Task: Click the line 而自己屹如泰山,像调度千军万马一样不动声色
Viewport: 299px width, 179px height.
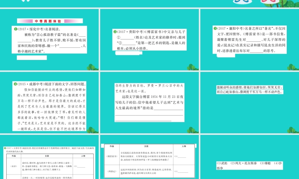Action: click(250, 92)
